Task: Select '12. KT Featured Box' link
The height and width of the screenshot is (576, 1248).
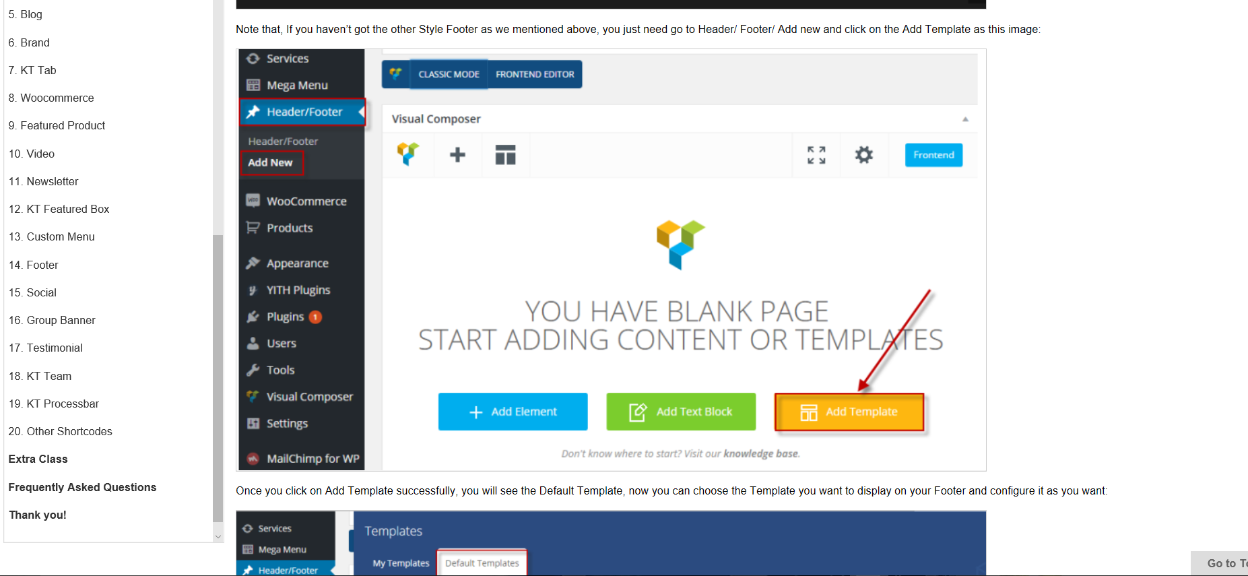Action: click(59, 209)
